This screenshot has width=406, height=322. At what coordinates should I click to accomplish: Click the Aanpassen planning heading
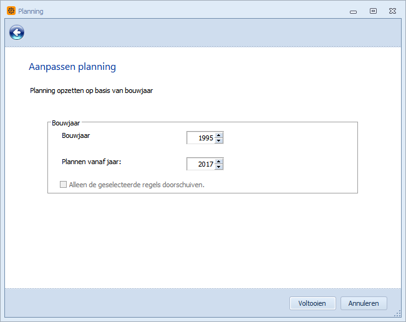(72, 67)
